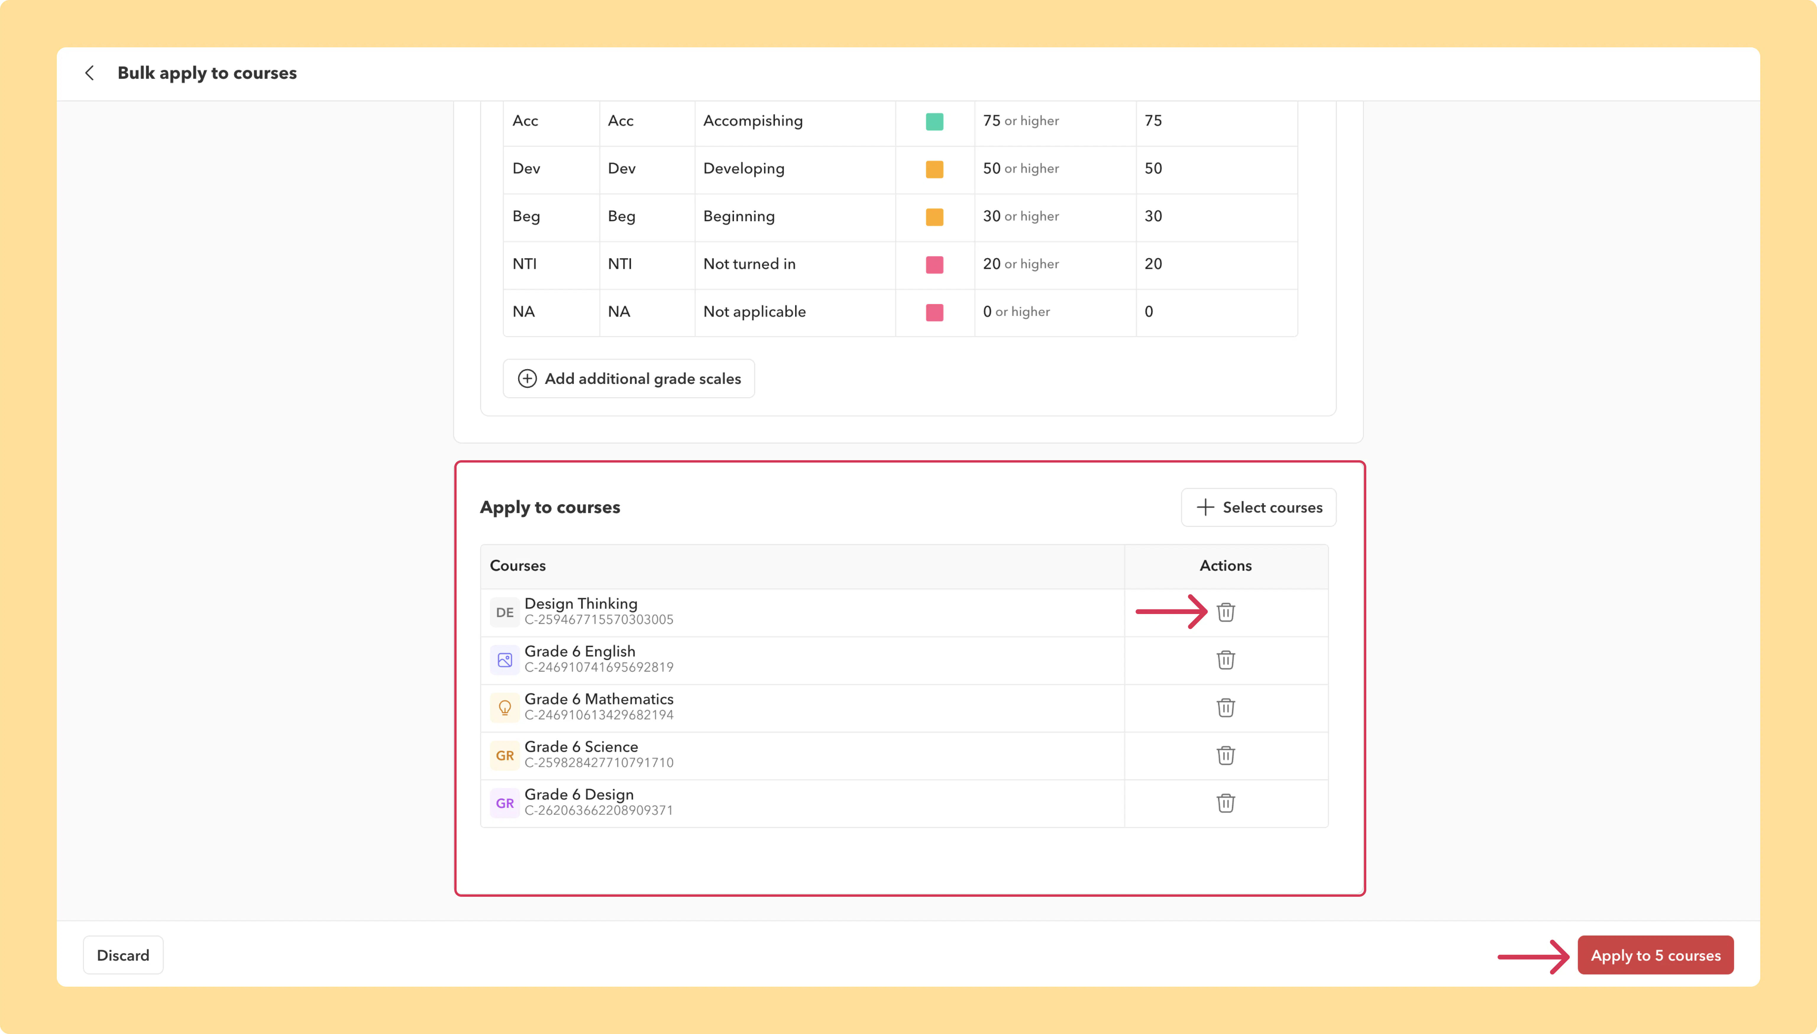
Task: Click course ID C-259467715570303005
Action: tap(599, 620)
